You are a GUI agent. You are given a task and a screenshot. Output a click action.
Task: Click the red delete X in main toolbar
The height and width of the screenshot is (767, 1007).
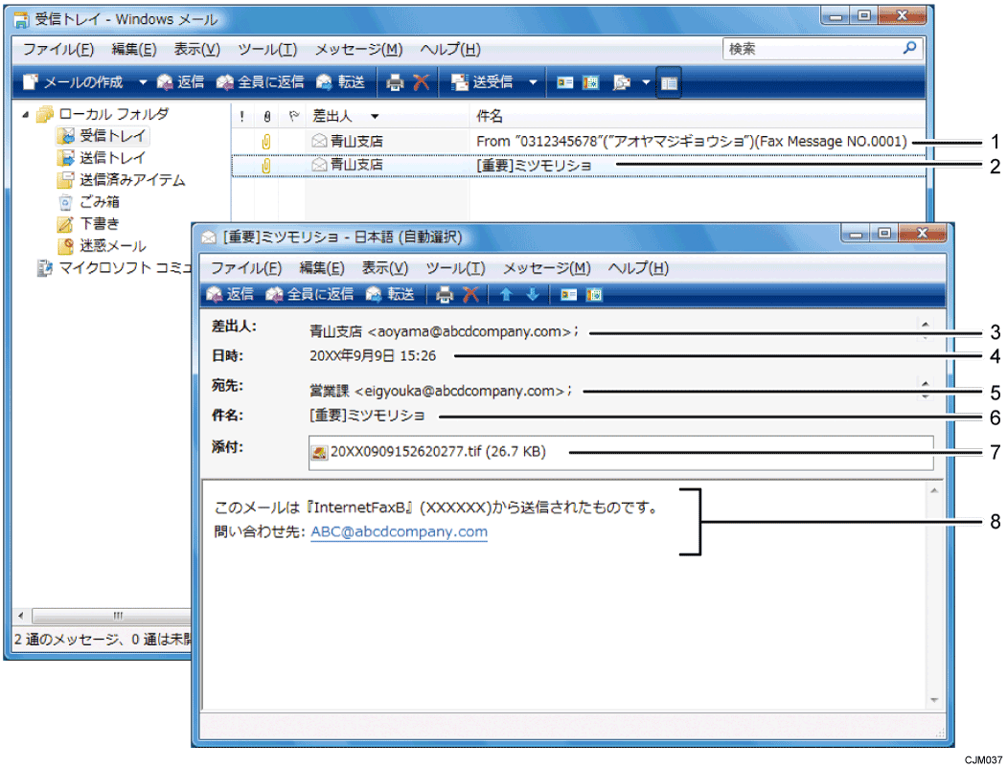click(x=421, y=82)
